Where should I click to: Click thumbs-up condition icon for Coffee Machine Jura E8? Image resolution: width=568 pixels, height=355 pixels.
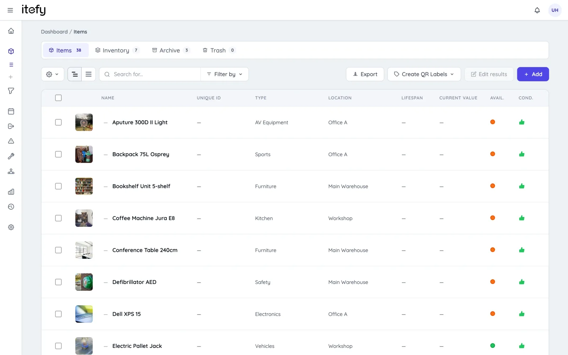point(521,218)
